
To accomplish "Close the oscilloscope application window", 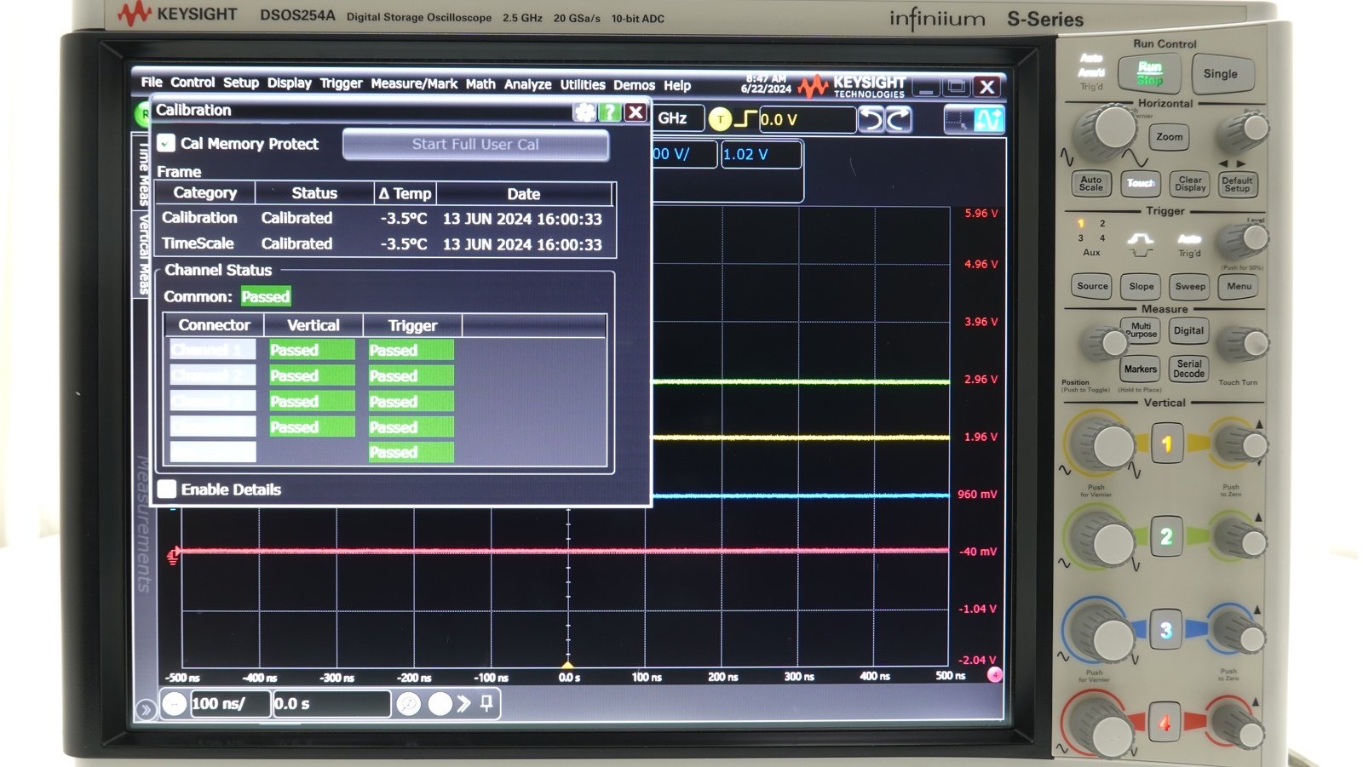I will point(986,87).
